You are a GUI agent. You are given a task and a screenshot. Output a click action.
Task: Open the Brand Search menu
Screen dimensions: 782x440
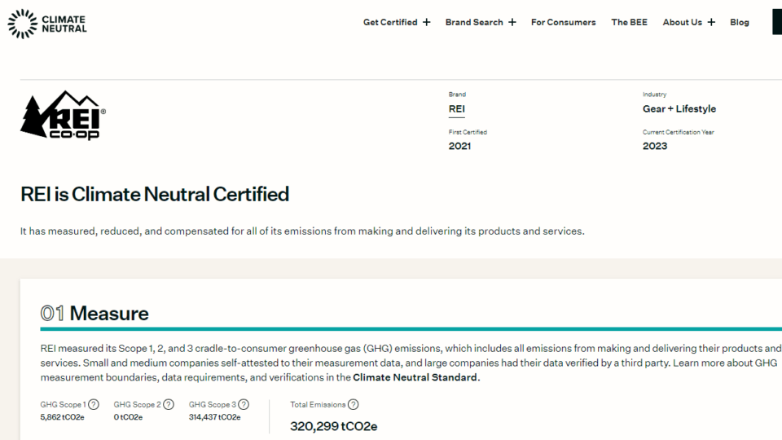474,22
